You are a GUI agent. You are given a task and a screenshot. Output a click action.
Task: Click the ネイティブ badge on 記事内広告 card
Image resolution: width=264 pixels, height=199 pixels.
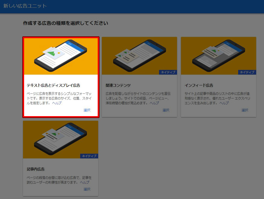click(89, 156)
